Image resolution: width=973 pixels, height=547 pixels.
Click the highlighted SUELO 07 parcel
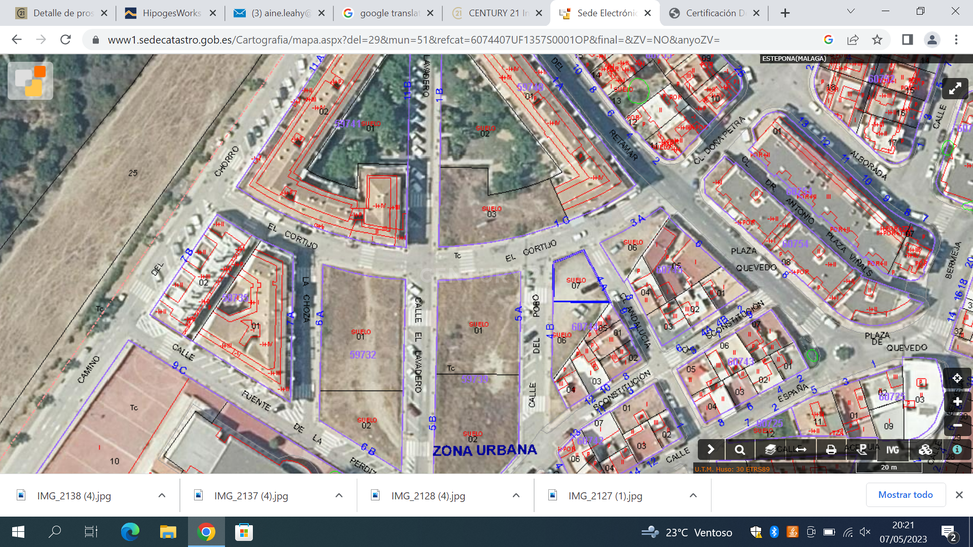578,280
